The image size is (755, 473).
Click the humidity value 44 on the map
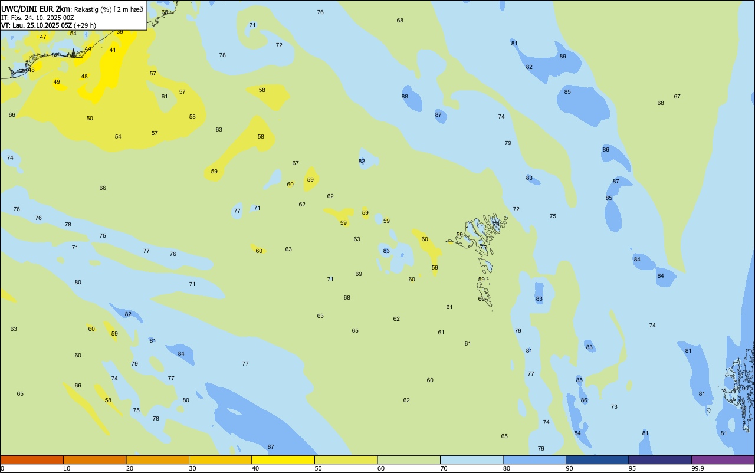(x=88, y=49)
